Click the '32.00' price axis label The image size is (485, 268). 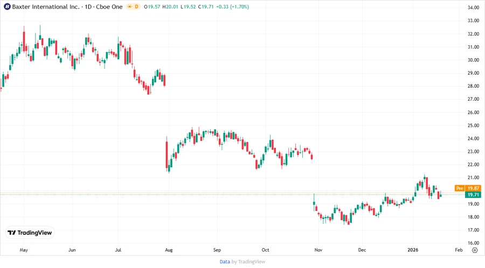pyautogui.click(x=473, y=34)
